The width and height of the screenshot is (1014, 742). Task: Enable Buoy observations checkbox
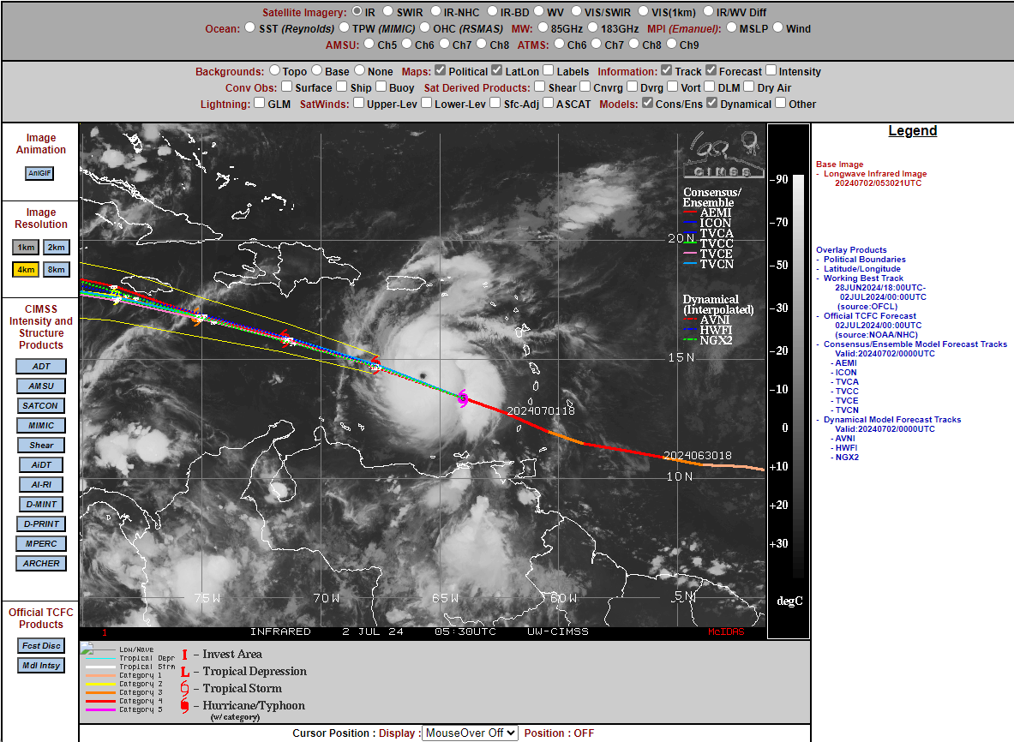coord(381,86)
